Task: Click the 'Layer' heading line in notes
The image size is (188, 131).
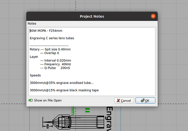Action: (34, 57)
